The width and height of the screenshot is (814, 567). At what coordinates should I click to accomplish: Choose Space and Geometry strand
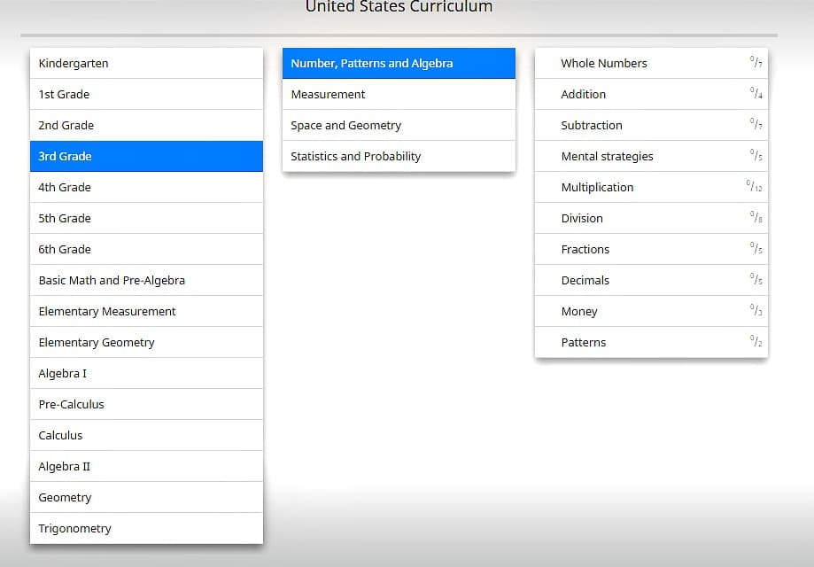[399, 125]
